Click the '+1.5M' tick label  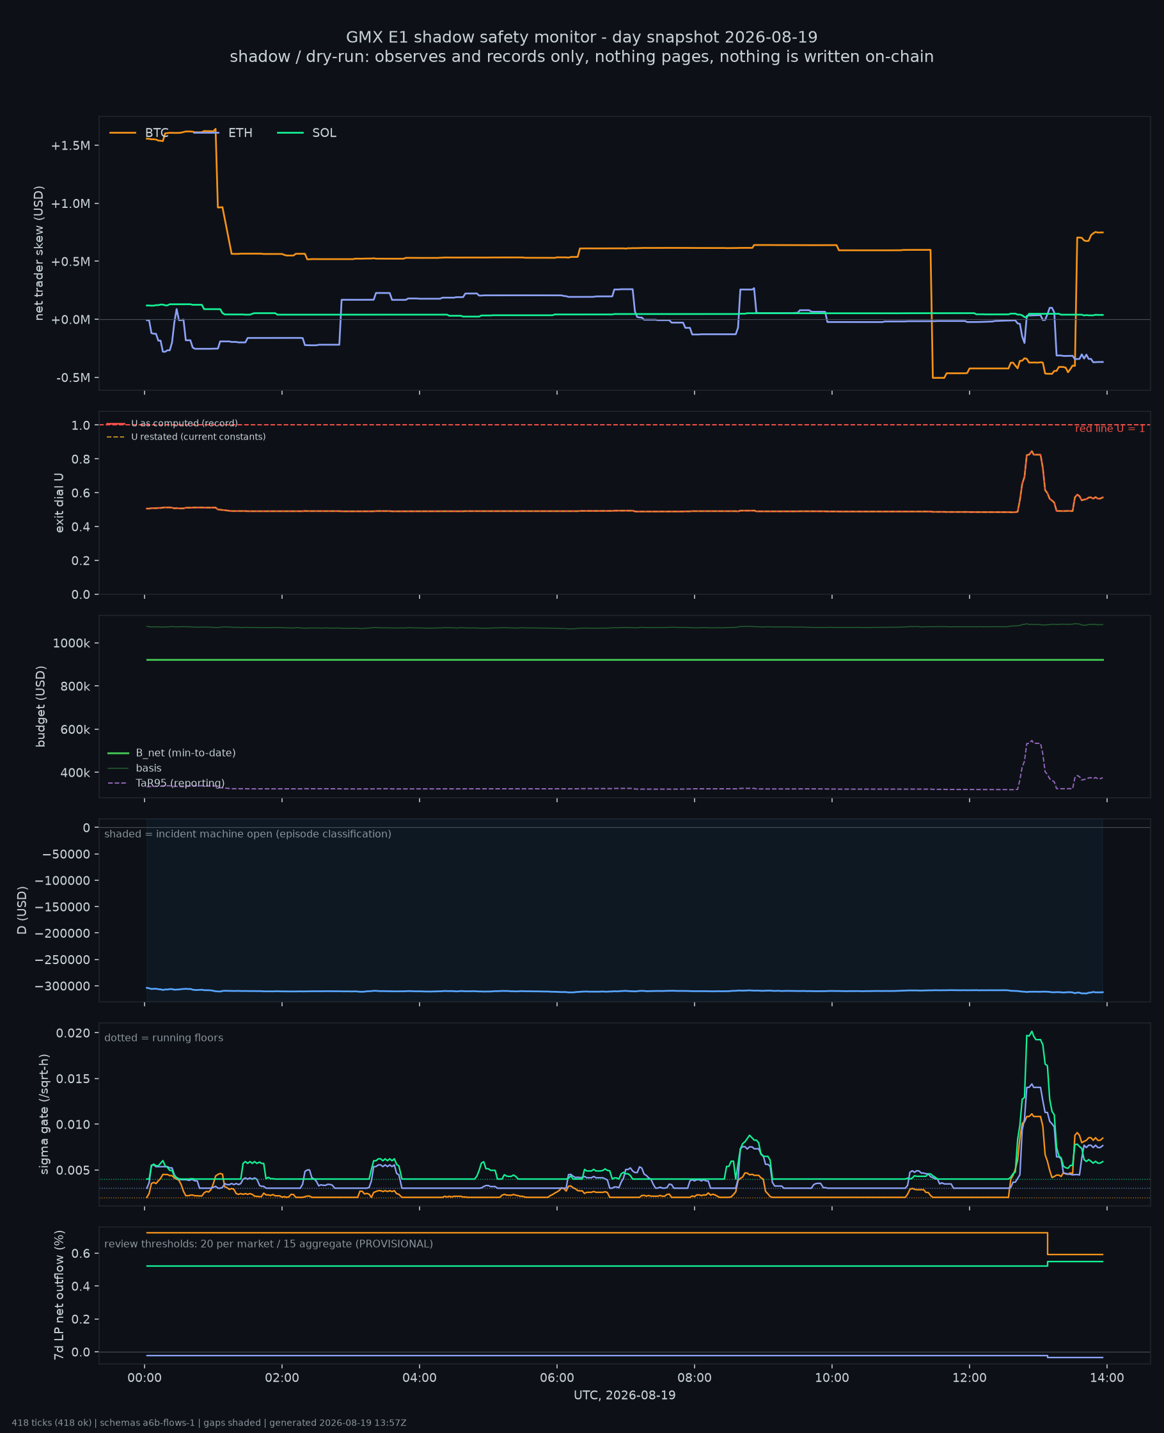point(70,145)
